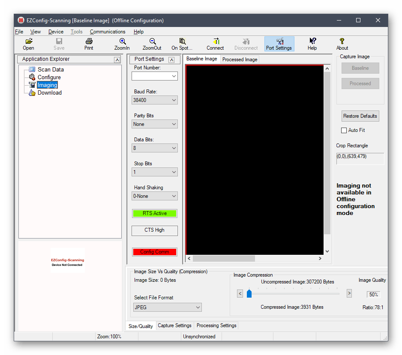Open the Select File Format dropdown
This screenshot has width=402, height=355.
pos(168,307)
